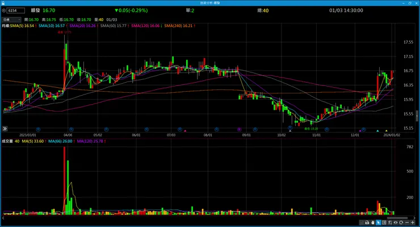The width and height of the screenshot is (420, 227).
Task: Click the magenta triangle marker after 07/03
Action: pyautogui.click(x=185, y=131)
